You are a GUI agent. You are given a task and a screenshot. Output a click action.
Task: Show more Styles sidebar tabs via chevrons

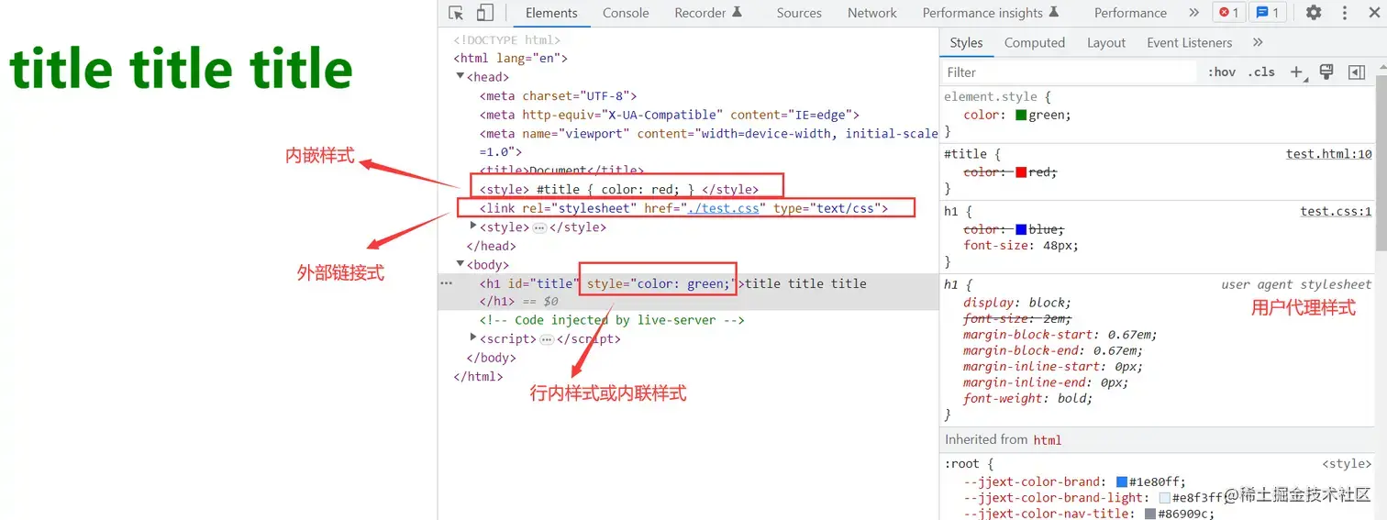click(1258, 42)
